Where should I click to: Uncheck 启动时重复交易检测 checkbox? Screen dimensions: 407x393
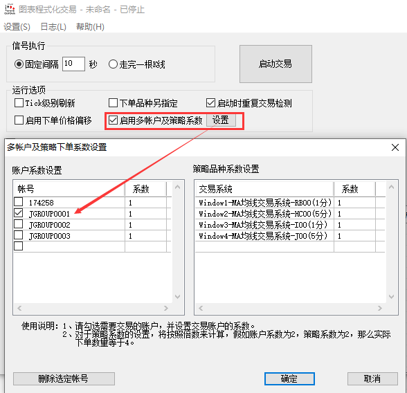click(x=210, y=102)
